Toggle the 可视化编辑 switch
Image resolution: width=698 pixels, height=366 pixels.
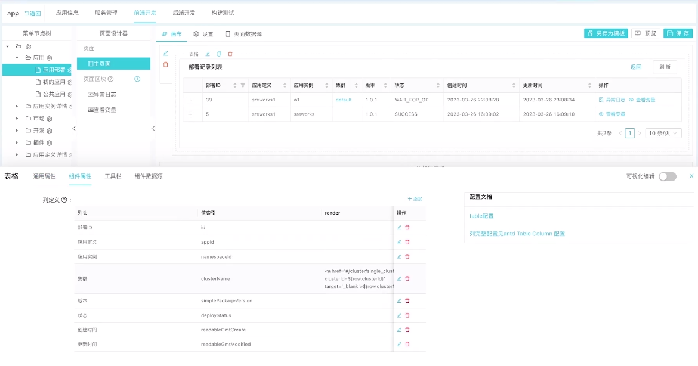pyautogui.click(x=667, y=176)
